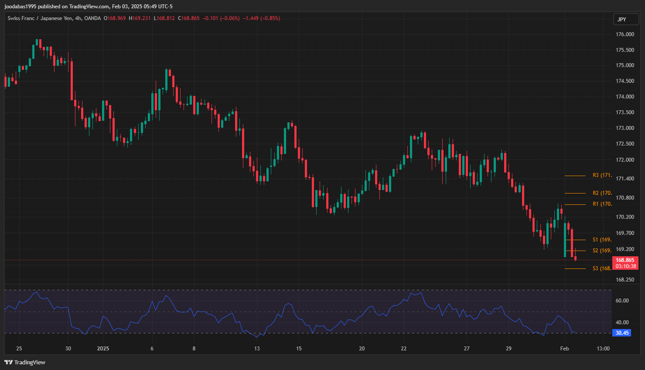This screenshot has width=645, height=370.
Task: Click the 2025 label on time axis
Action: click(x=103, y=349)
